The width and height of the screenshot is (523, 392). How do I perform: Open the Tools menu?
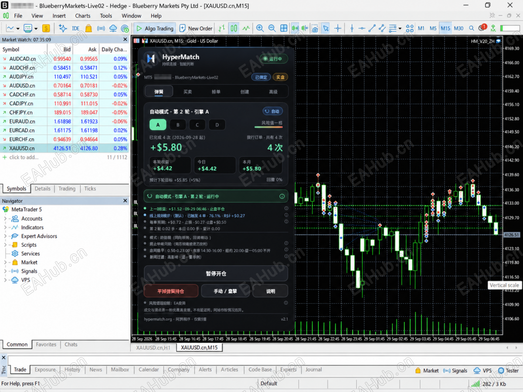click(106, 16)
